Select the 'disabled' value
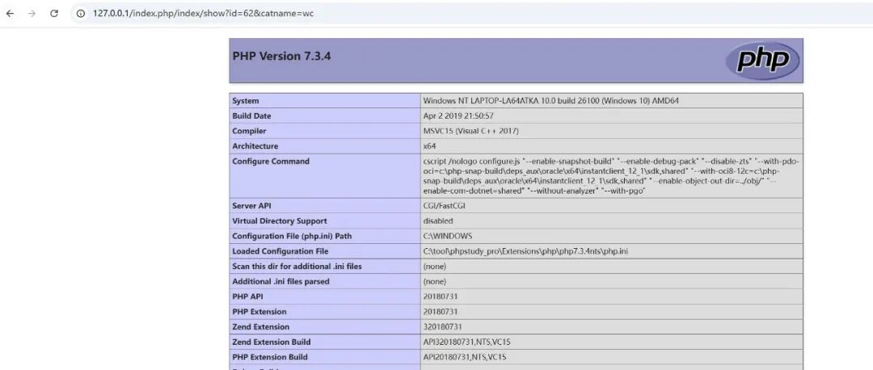Screen dimensions: 873x370 pyautogui.click(x=437, y=221)
